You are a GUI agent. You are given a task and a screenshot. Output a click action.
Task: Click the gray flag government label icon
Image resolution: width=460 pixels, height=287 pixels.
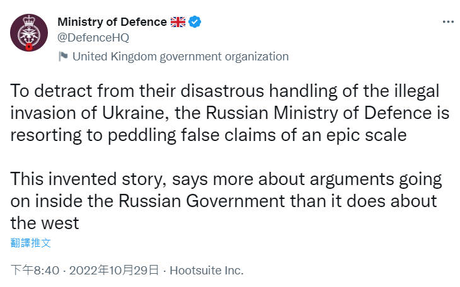coord(63,57)
